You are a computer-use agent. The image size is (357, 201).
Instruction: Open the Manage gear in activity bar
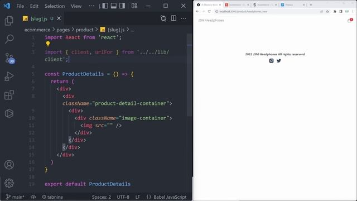(x=9, y=183)
